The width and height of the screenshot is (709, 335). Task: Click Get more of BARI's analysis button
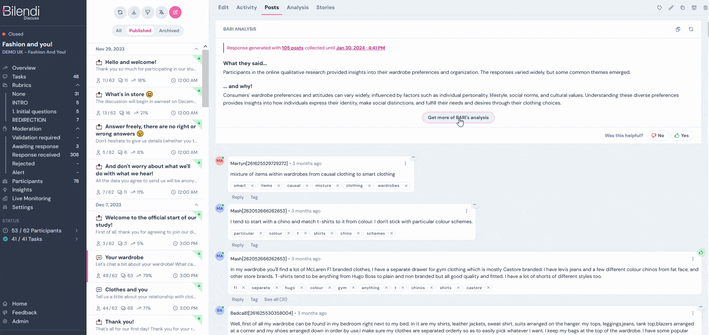click(458, 118)
